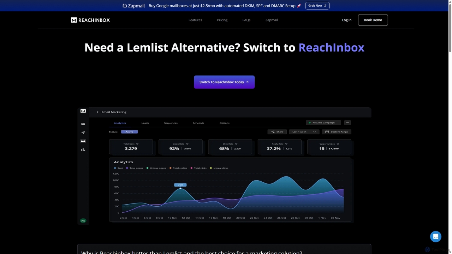Click Switch To Reachinbox Today button

pos(224,82)
